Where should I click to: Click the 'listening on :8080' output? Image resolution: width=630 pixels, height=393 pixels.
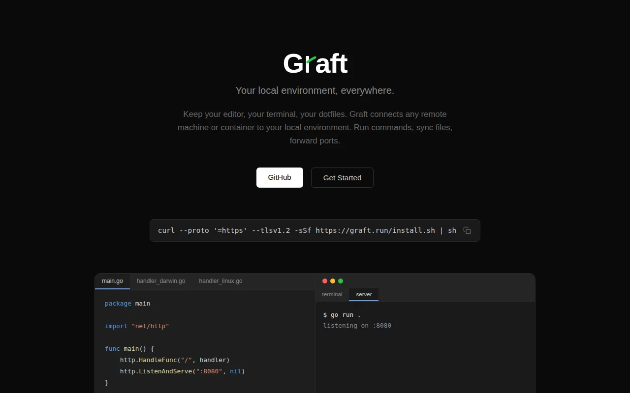coord(357,326)
